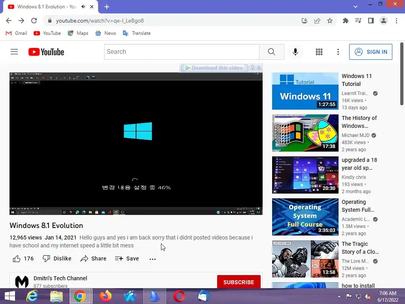Open the Translate bookmark
Screen dimensions: 405x304
coord(136,33)
